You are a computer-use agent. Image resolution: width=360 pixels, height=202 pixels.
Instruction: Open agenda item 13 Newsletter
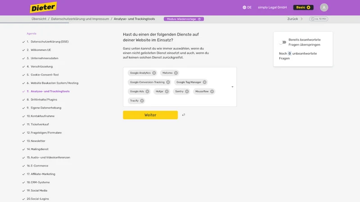(36, 141)
